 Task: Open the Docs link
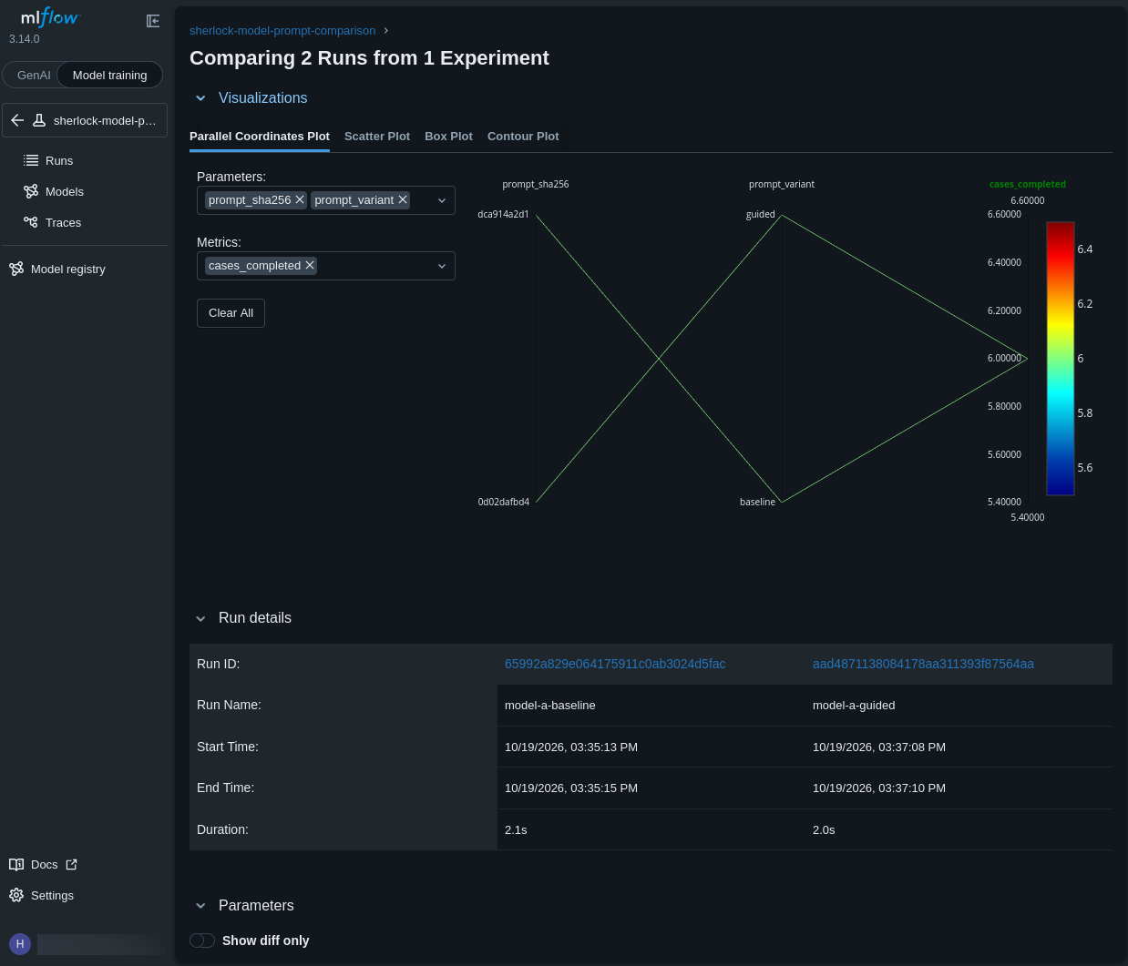tap(43, 865)
